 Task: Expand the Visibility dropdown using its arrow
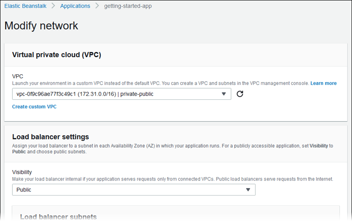tap(248, 190)
